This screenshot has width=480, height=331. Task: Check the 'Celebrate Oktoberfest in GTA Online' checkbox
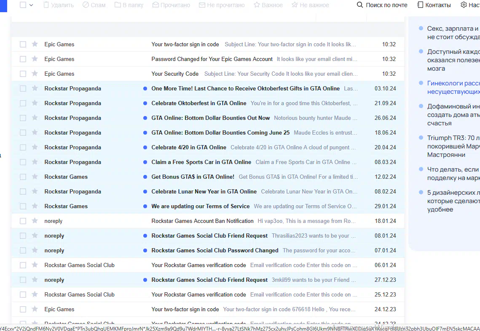pos(23,103)
